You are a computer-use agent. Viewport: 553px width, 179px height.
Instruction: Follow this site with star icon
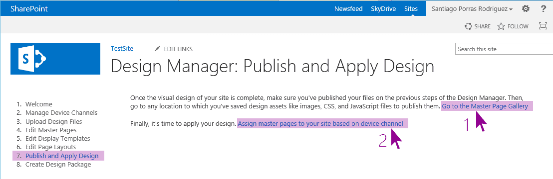click(501, 26)
